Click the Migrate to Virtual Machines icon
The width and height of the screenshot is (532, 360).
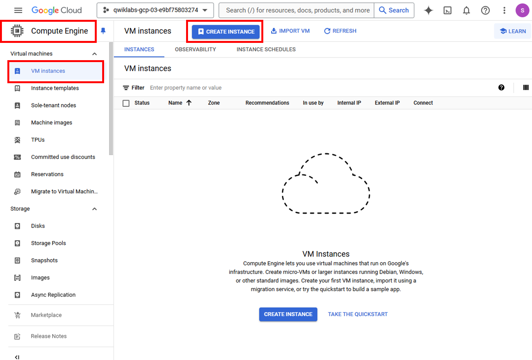[x=17, y=191]
